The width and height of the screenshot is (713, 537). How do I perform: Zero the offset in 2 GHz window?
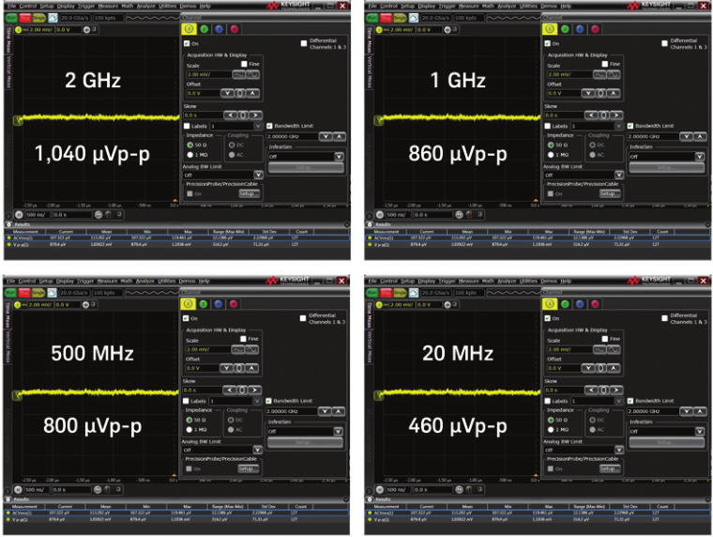pos(240,93)
